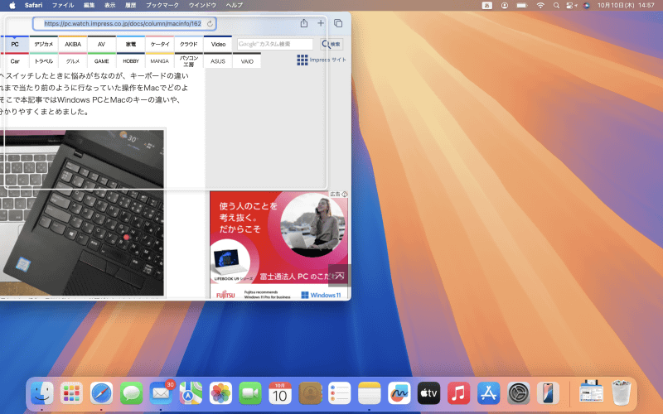This screenshot has height=414, width=663.
Task: Open Spotlight search in menu bar
Action: [x=556, y=6]
